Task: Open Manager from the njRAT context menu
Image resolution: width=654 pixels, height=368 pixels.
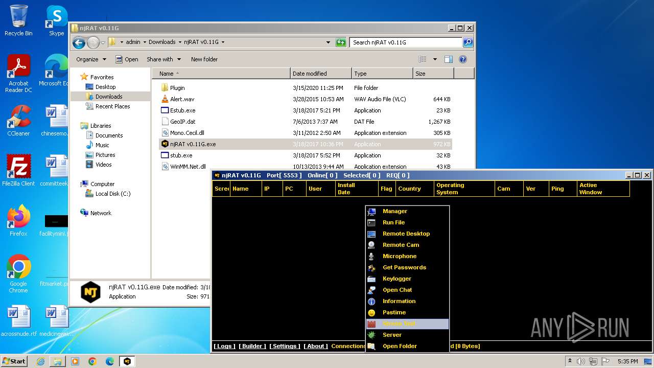Action: point(407,211)
